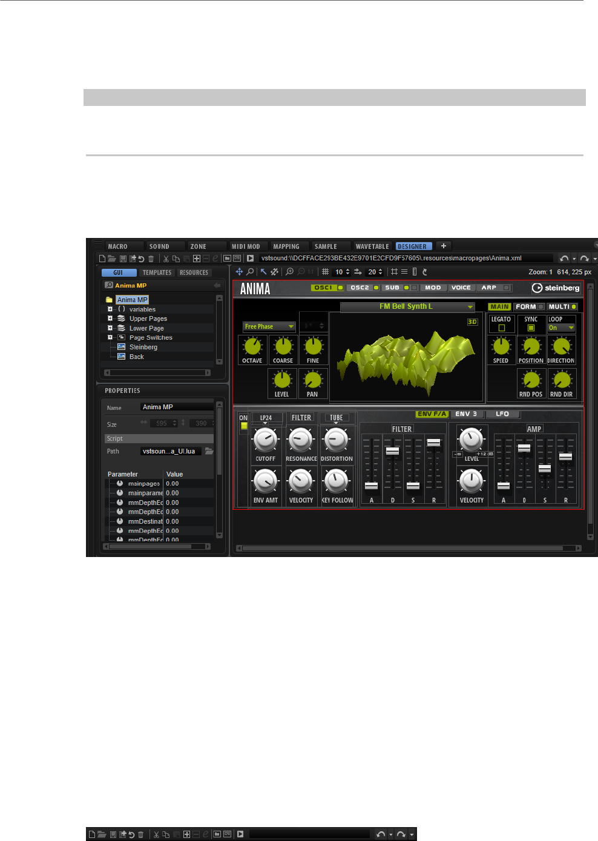Open undo history dropdown arrow next to undo
This screenshot has width=598, height=841.
pyautogui.click(x=574, y=259)
